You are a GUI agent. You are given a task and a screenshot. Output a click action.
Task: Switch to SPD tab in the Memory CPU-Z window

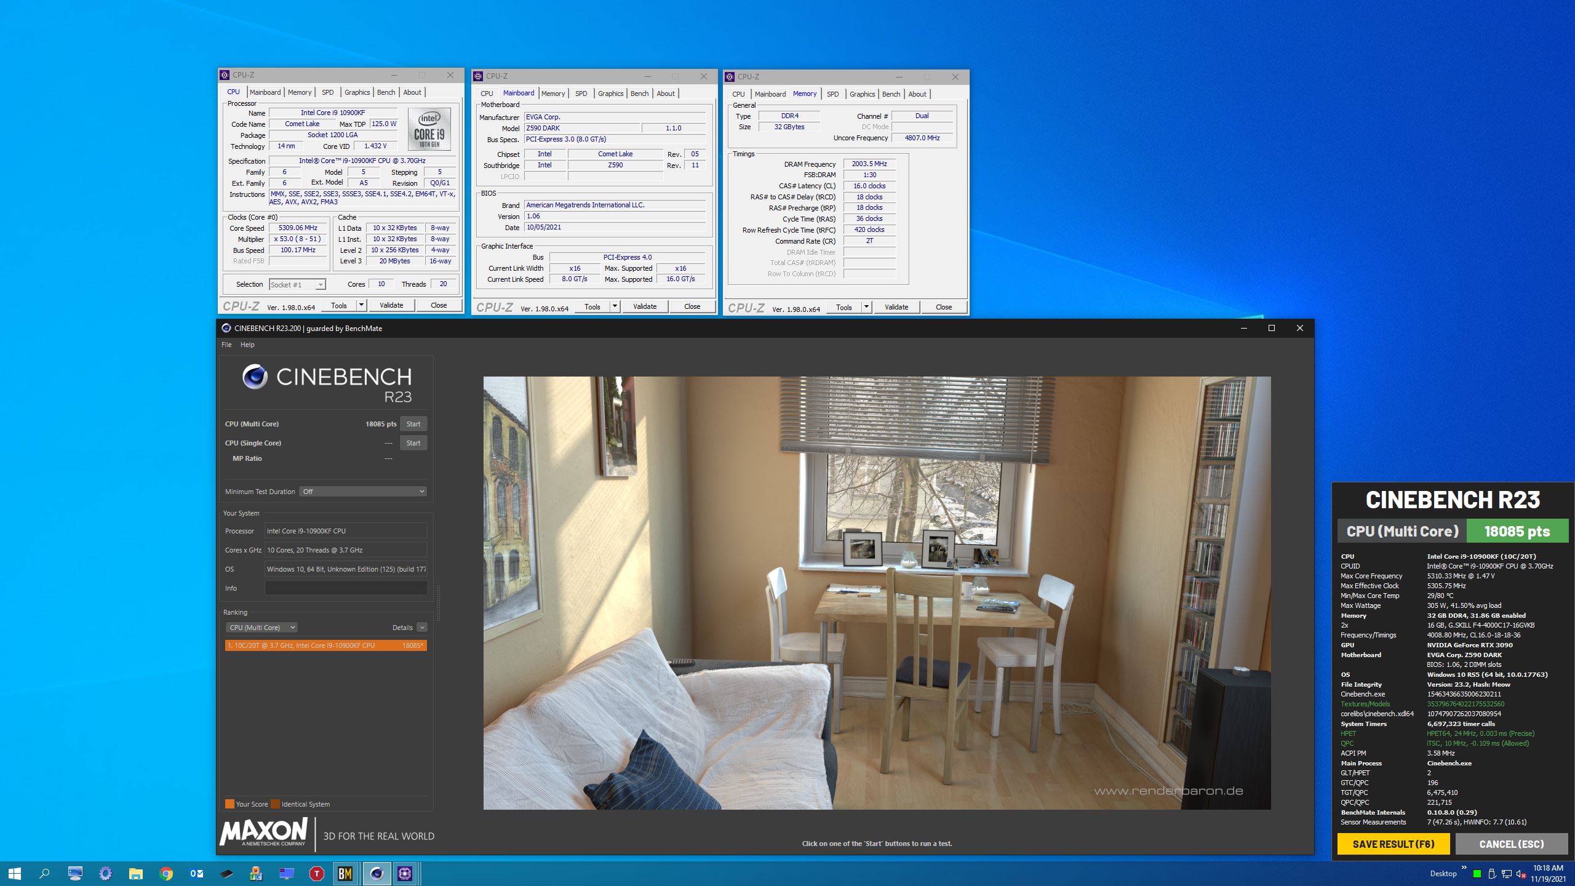pos(832,94)
